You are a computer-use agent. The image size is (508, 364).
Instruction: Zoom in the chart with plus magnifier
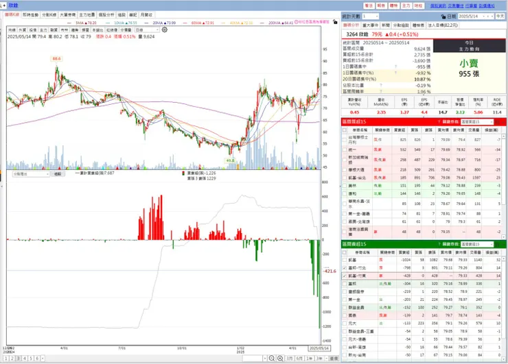pyautogui.click(x=280, y=359)
